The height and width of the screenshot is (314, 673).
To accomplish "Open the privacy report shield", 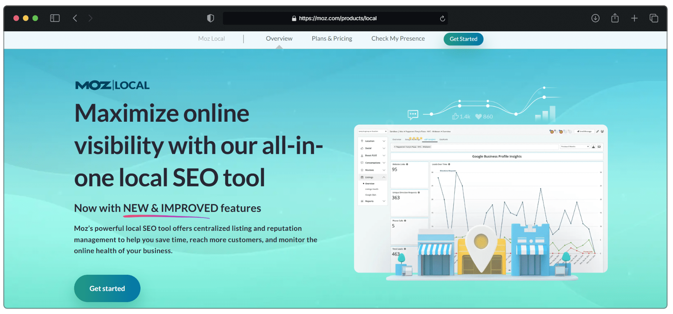I will tap(210, 18).
